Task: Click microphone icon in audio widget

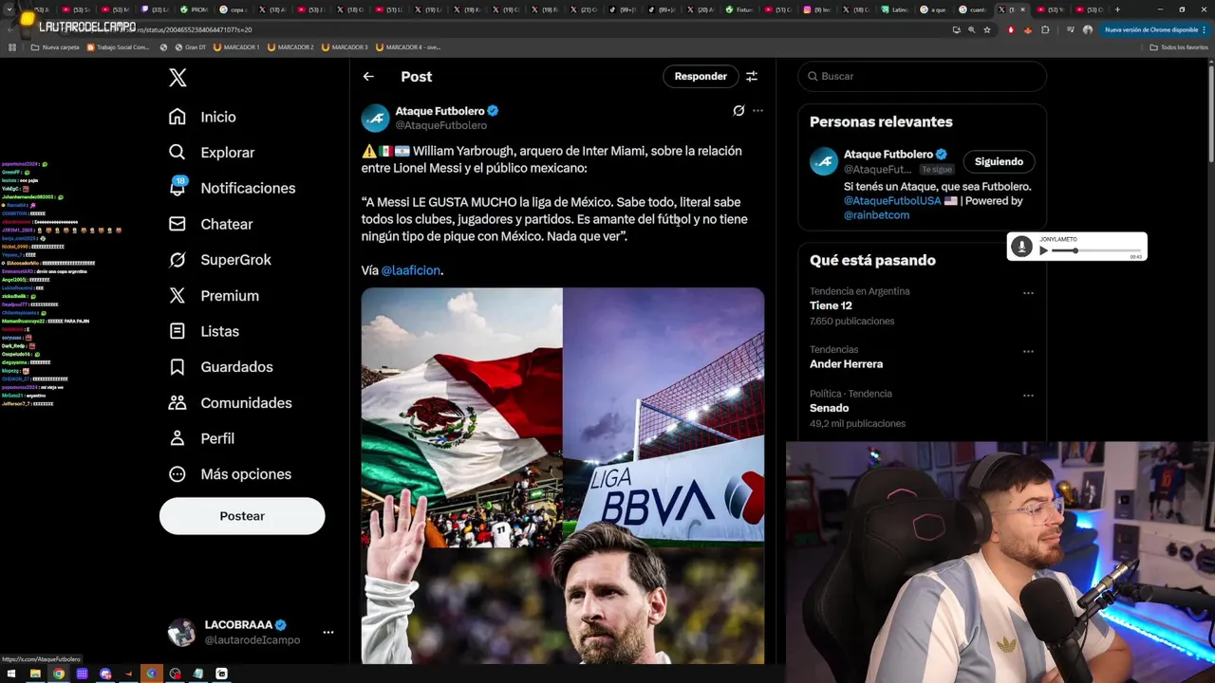Action: pos(1021,247)
